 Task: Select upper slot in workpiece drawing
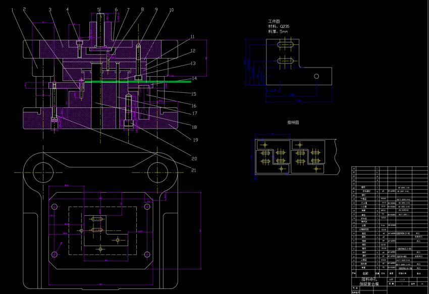285,44
